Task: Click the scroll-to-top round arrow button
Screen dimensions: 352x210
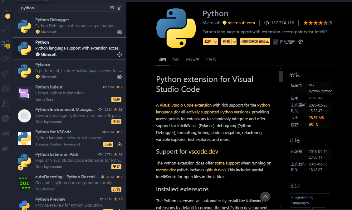Action: coord(265,197)
